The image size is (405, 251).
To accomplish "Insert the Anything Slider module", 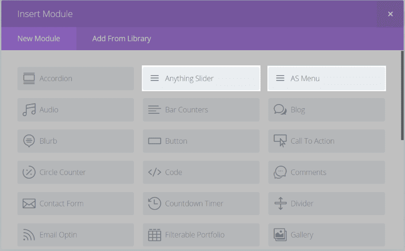I will click(x=201, y=78).
